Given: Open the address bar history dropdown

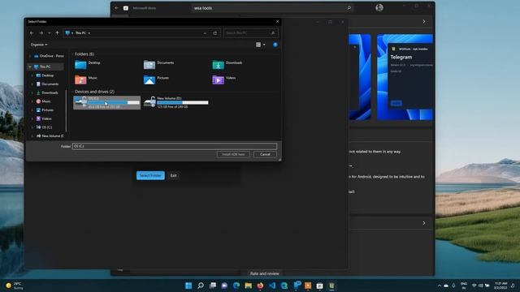Looking at the screenshot, I should pyautogui.click(x=205, y=33).
